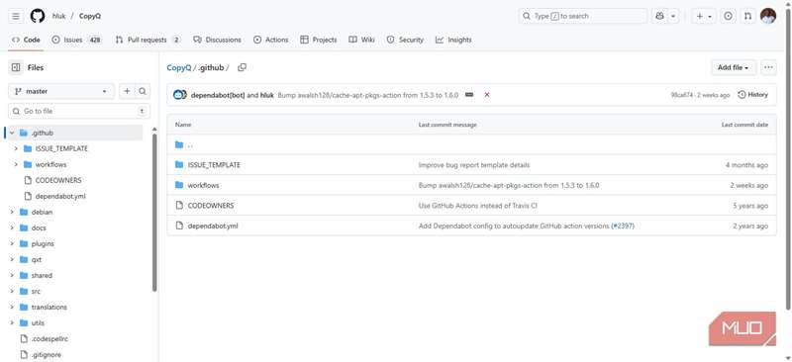Open the latest commit message link
Screen dimensions: 792x362
click(368, 95)
